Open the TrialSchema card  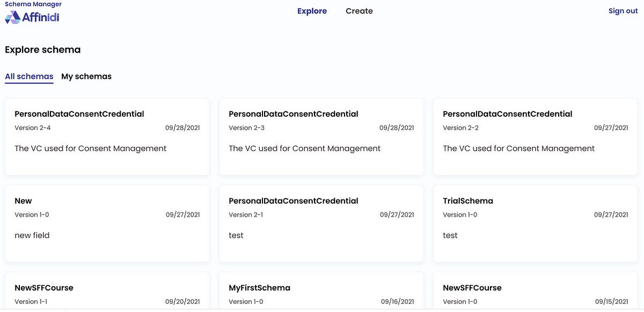pyautogui.click(x=535, y=223)
